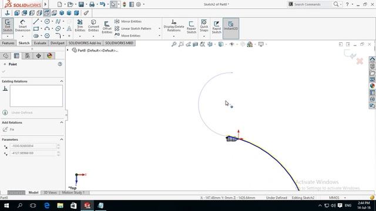Click Trim Entities tool

[x=80, y=26]
